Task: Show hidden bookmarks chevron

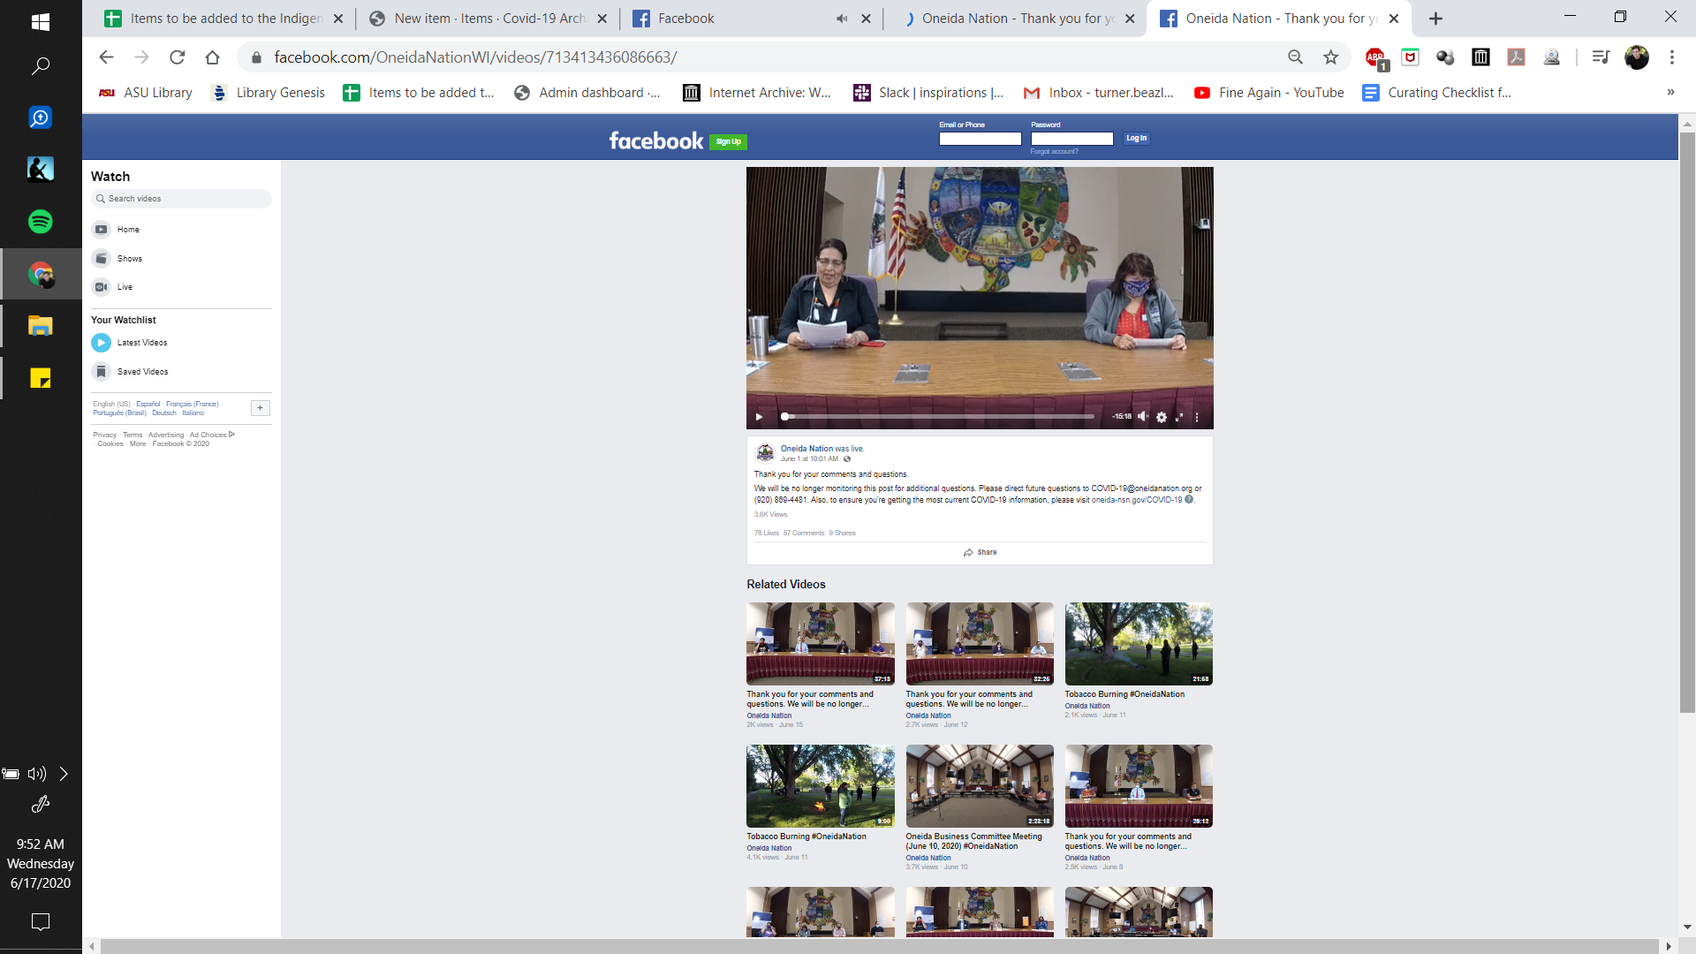Action: point(1669,93)
